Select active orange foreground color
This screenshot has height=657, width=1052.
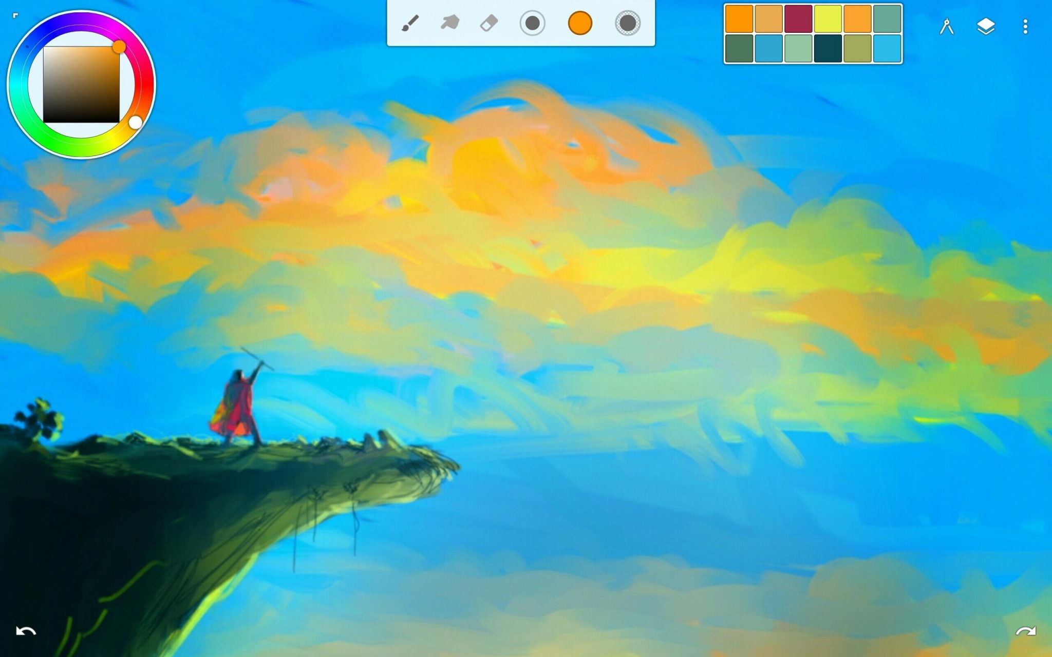[x=578, y=24]
